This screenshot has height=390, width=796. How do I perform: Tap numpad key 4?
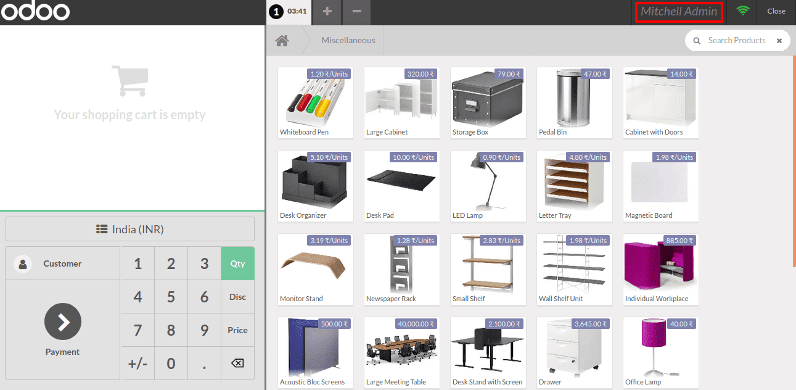click(x=137, y=297)
